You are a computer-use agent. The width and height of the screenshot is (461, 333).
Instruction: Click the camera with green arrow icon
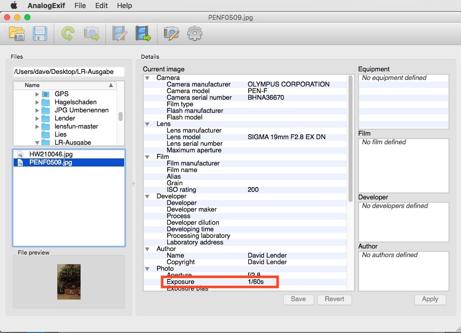coord(91,34)
